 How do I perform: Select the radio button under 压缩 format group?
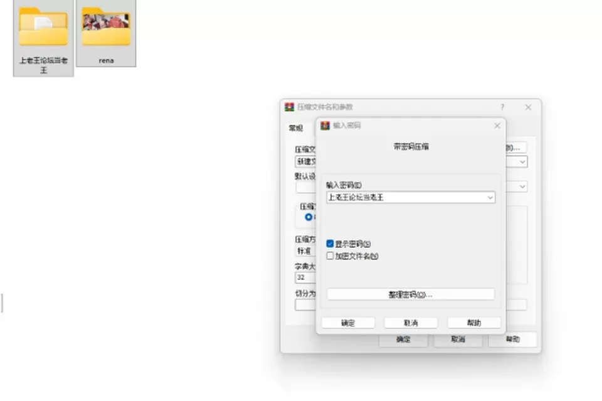click(x=309, y=217)
